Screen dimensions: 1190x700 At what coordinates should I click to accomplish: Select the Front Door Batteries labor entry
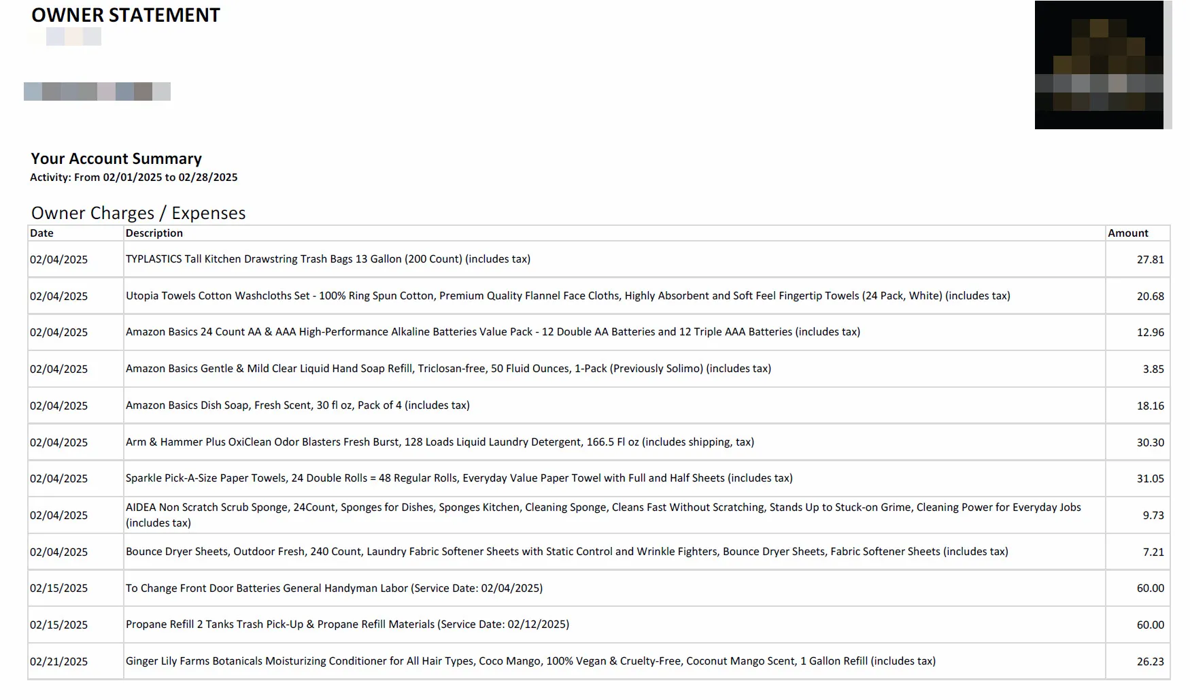[x=334, y=588]
